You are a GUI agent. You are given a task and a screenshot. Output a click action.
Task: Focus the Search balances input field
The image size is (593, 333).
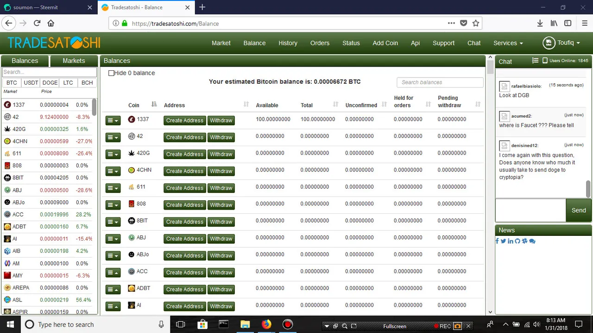(440, 82)
